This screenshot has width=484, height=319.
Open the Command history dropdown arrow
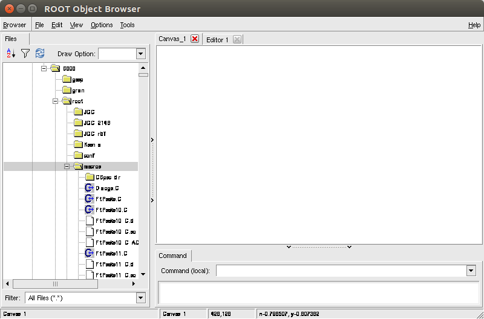[x=471, y=271]
